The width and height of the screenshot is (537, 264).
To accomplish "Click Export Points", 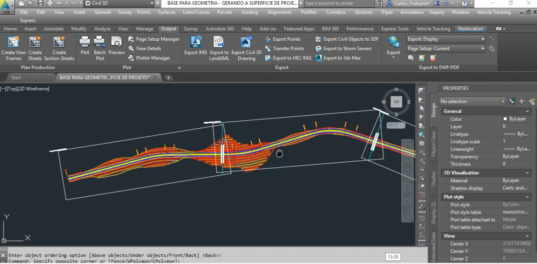I will (283, 39).
